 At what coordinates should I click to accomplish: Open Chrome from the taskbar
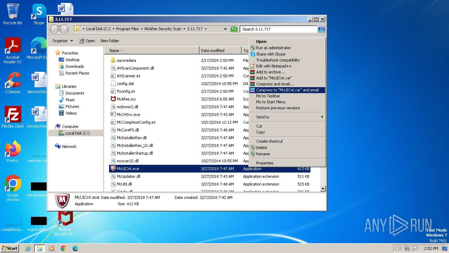coord(63,248)
